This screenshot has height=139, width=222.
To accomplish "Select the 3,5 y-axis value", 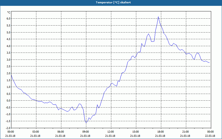I will (x=8, y=53).
